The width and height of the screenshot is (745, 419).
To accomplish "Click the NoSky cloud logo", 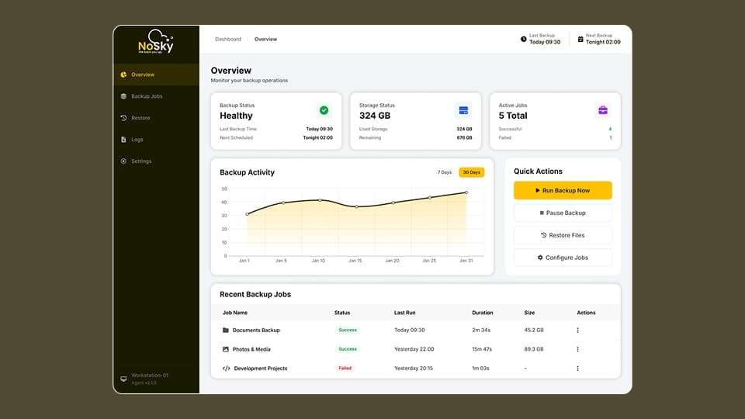I will pyautogui.click(x=156, y=42).
